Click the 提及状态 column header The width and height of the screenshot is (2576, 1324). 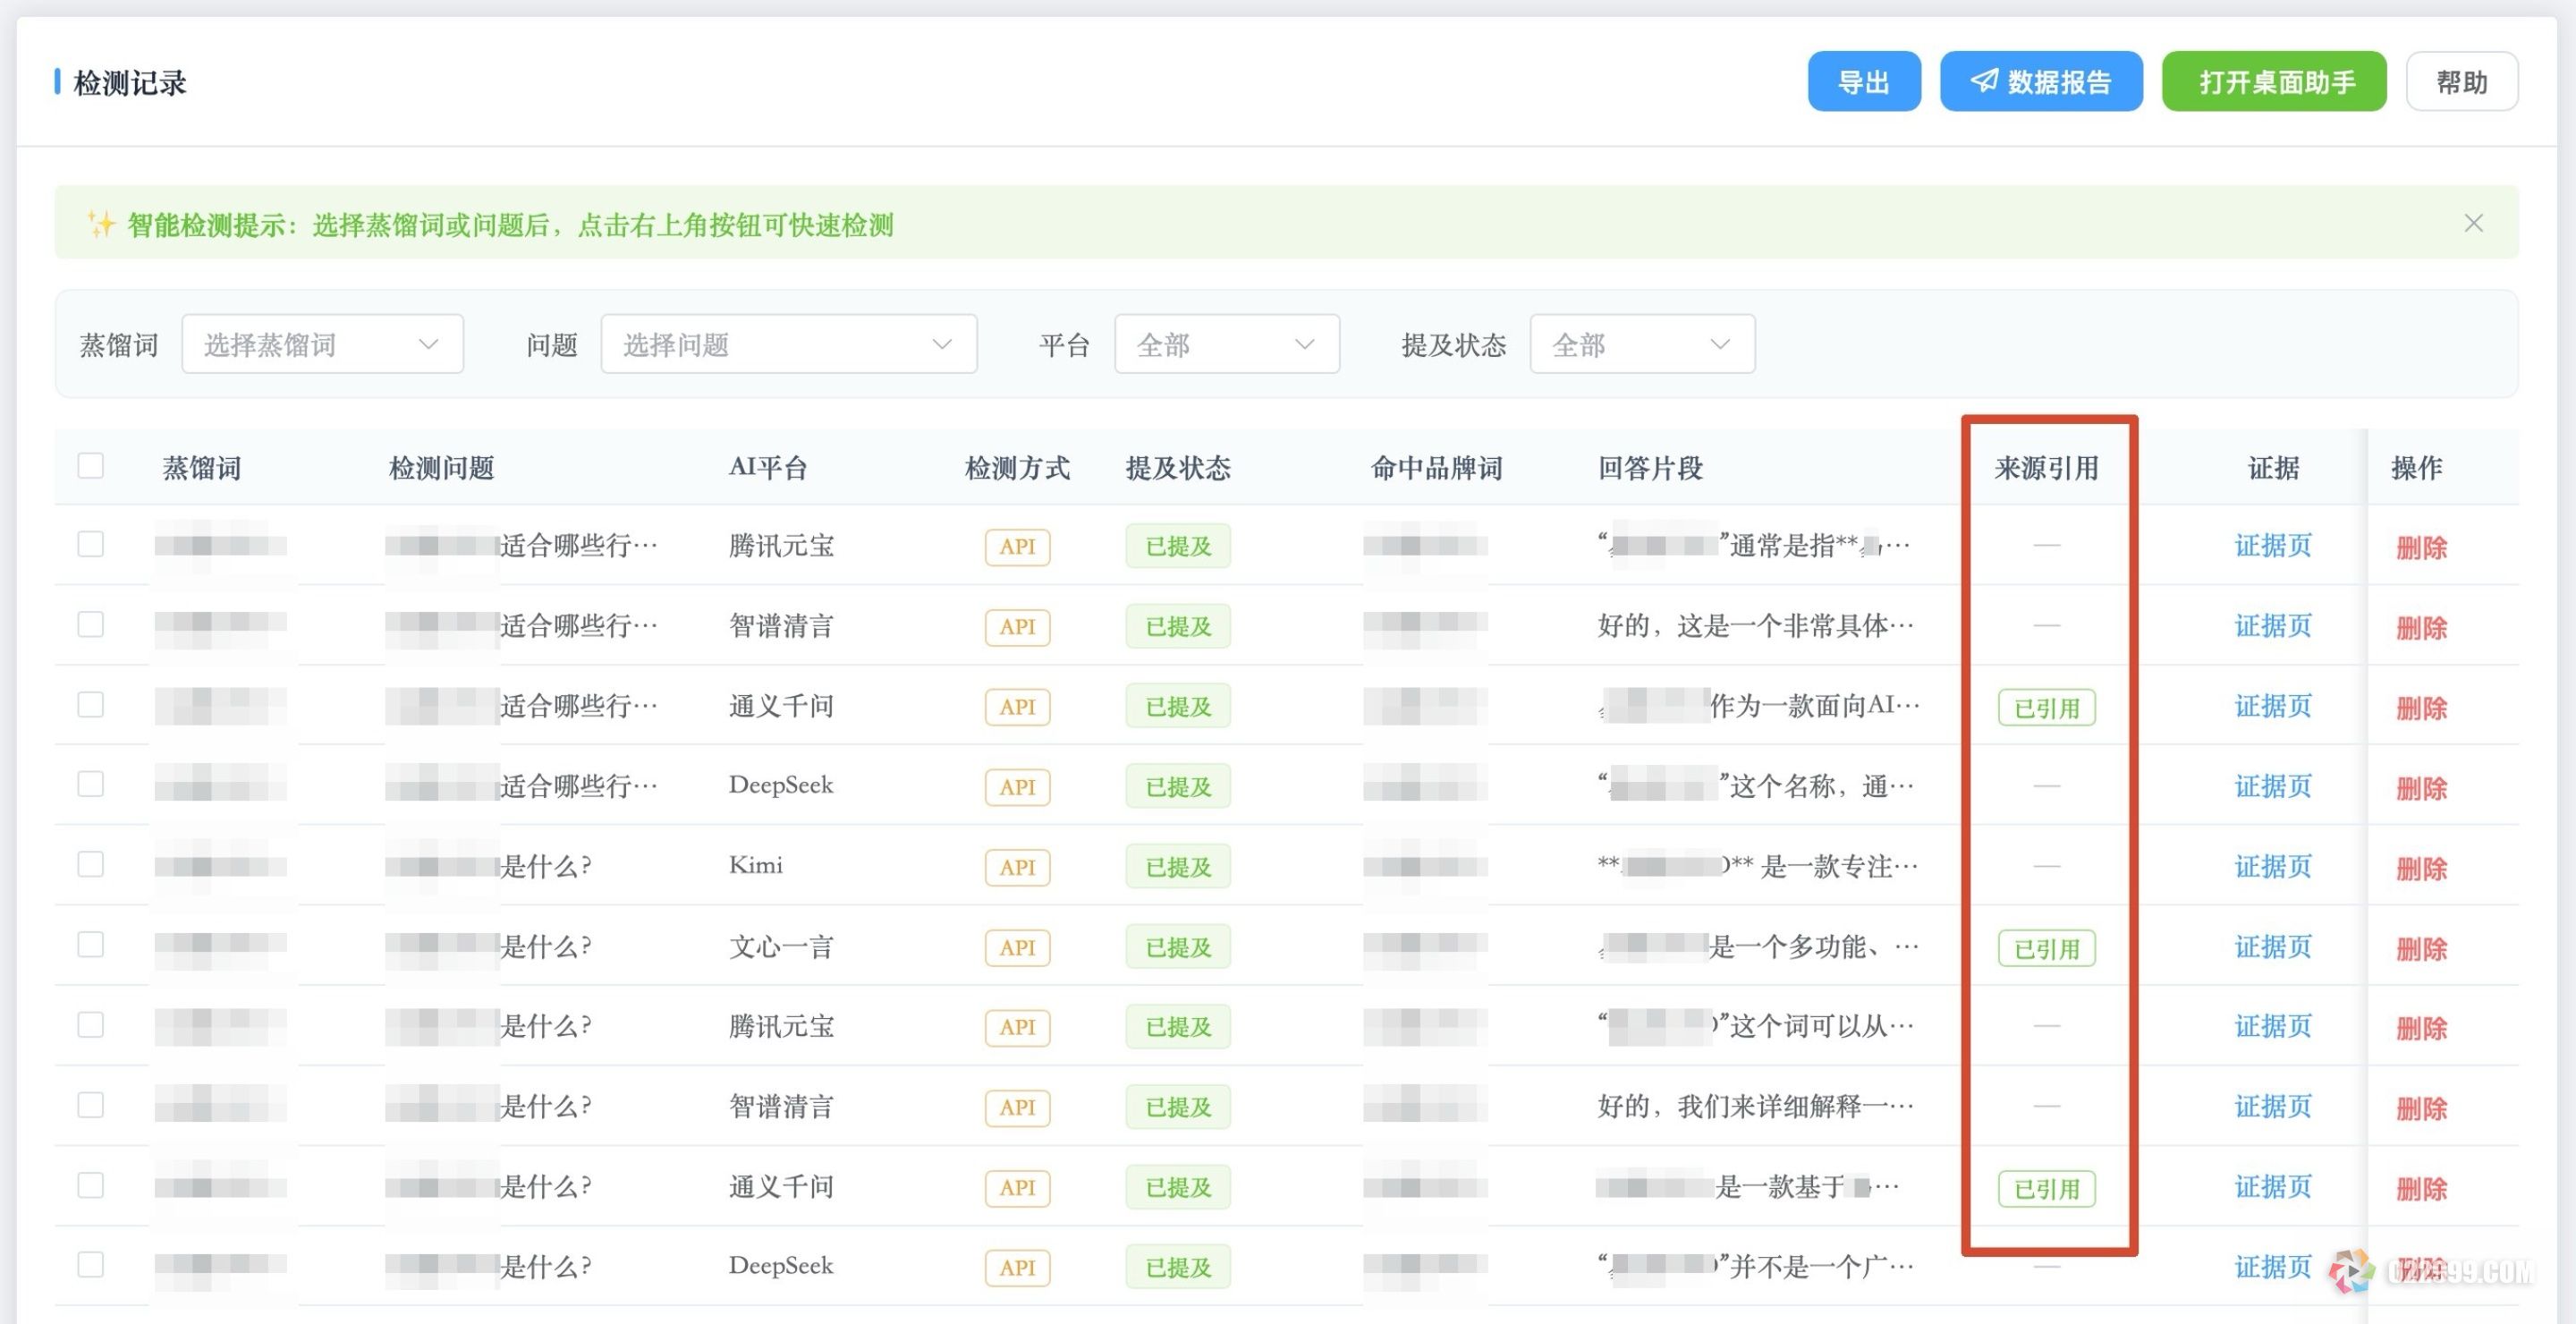click(1178, 467)
